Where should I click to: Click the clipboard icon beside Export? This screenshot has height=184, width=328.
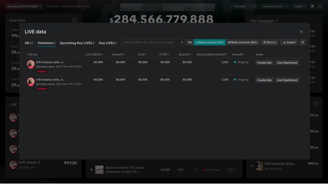click(x=303, y=42)
